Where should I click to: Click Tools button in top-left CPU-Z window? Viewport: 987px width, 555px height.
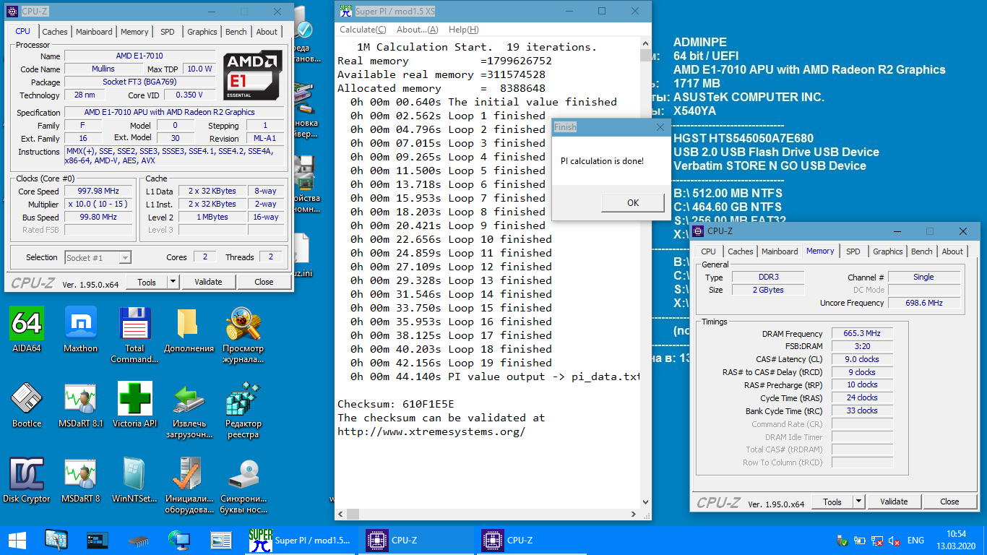coord(147,282)
